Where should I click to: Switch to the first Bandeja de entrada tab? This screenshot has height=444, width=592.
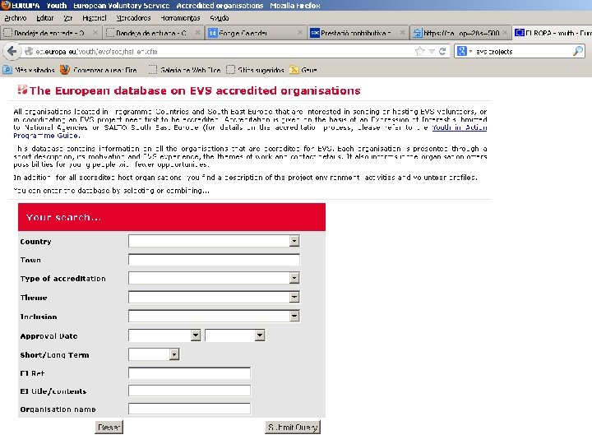49,33
